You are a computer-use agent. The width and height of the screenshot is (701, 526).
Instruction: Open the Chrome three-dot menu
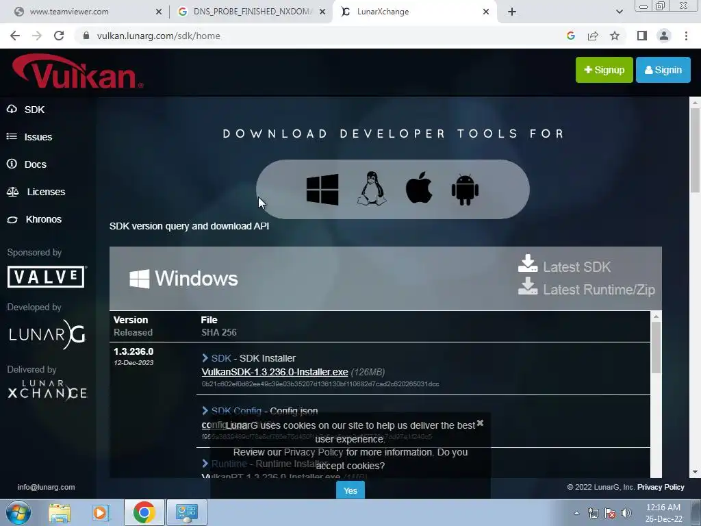tap(686, 36)
